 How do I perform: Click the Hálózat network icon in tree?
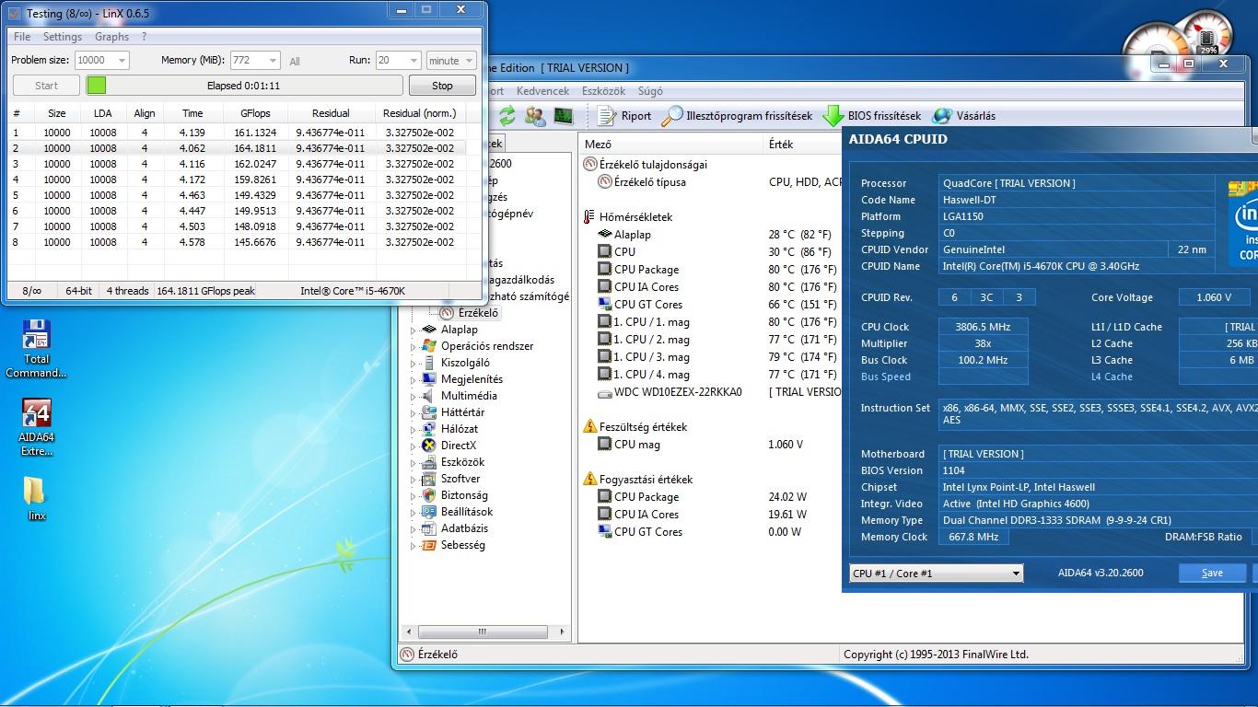tap(427, 429)
